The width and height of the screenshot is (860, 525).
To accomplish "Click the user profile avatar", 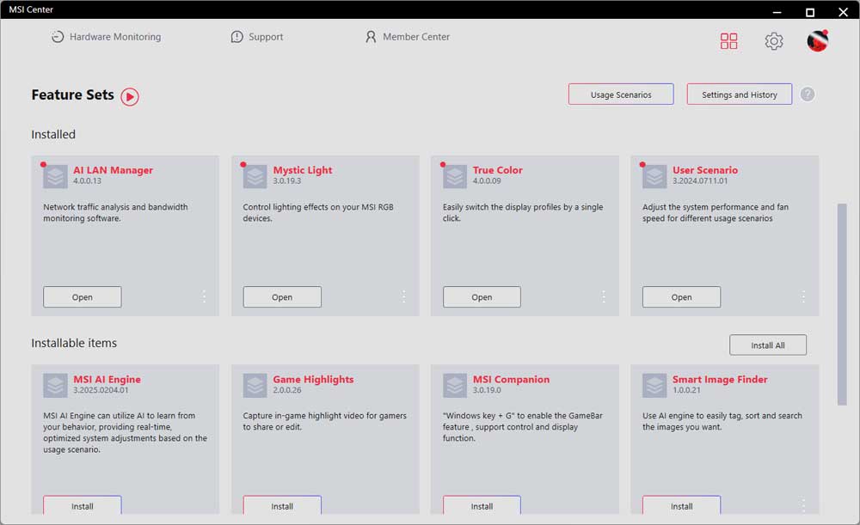I will 817,41.
